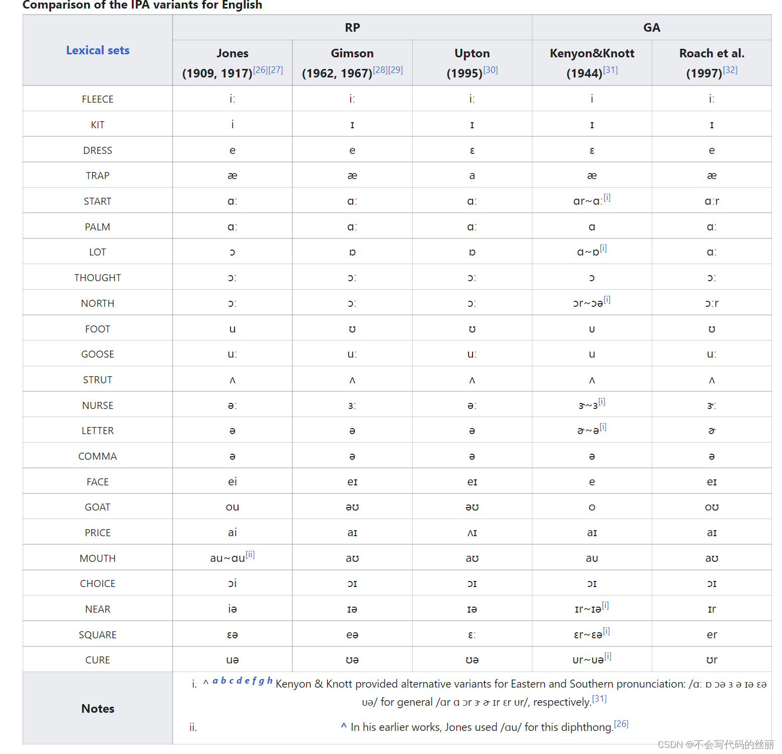Open citation [26] at end of note ii
Image resolution: width=782 pixels, height=754 pixels.
click(621, 724)
